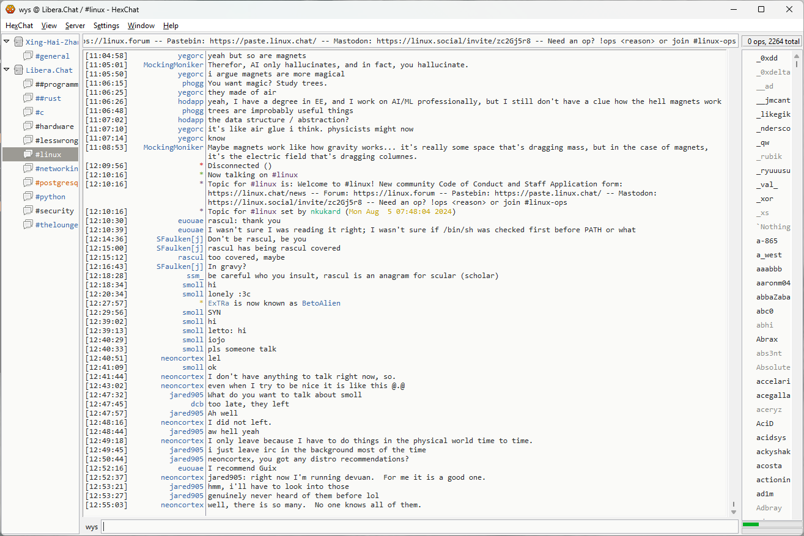
Task: Open the Window menu
Action: [x=141, y=26]
